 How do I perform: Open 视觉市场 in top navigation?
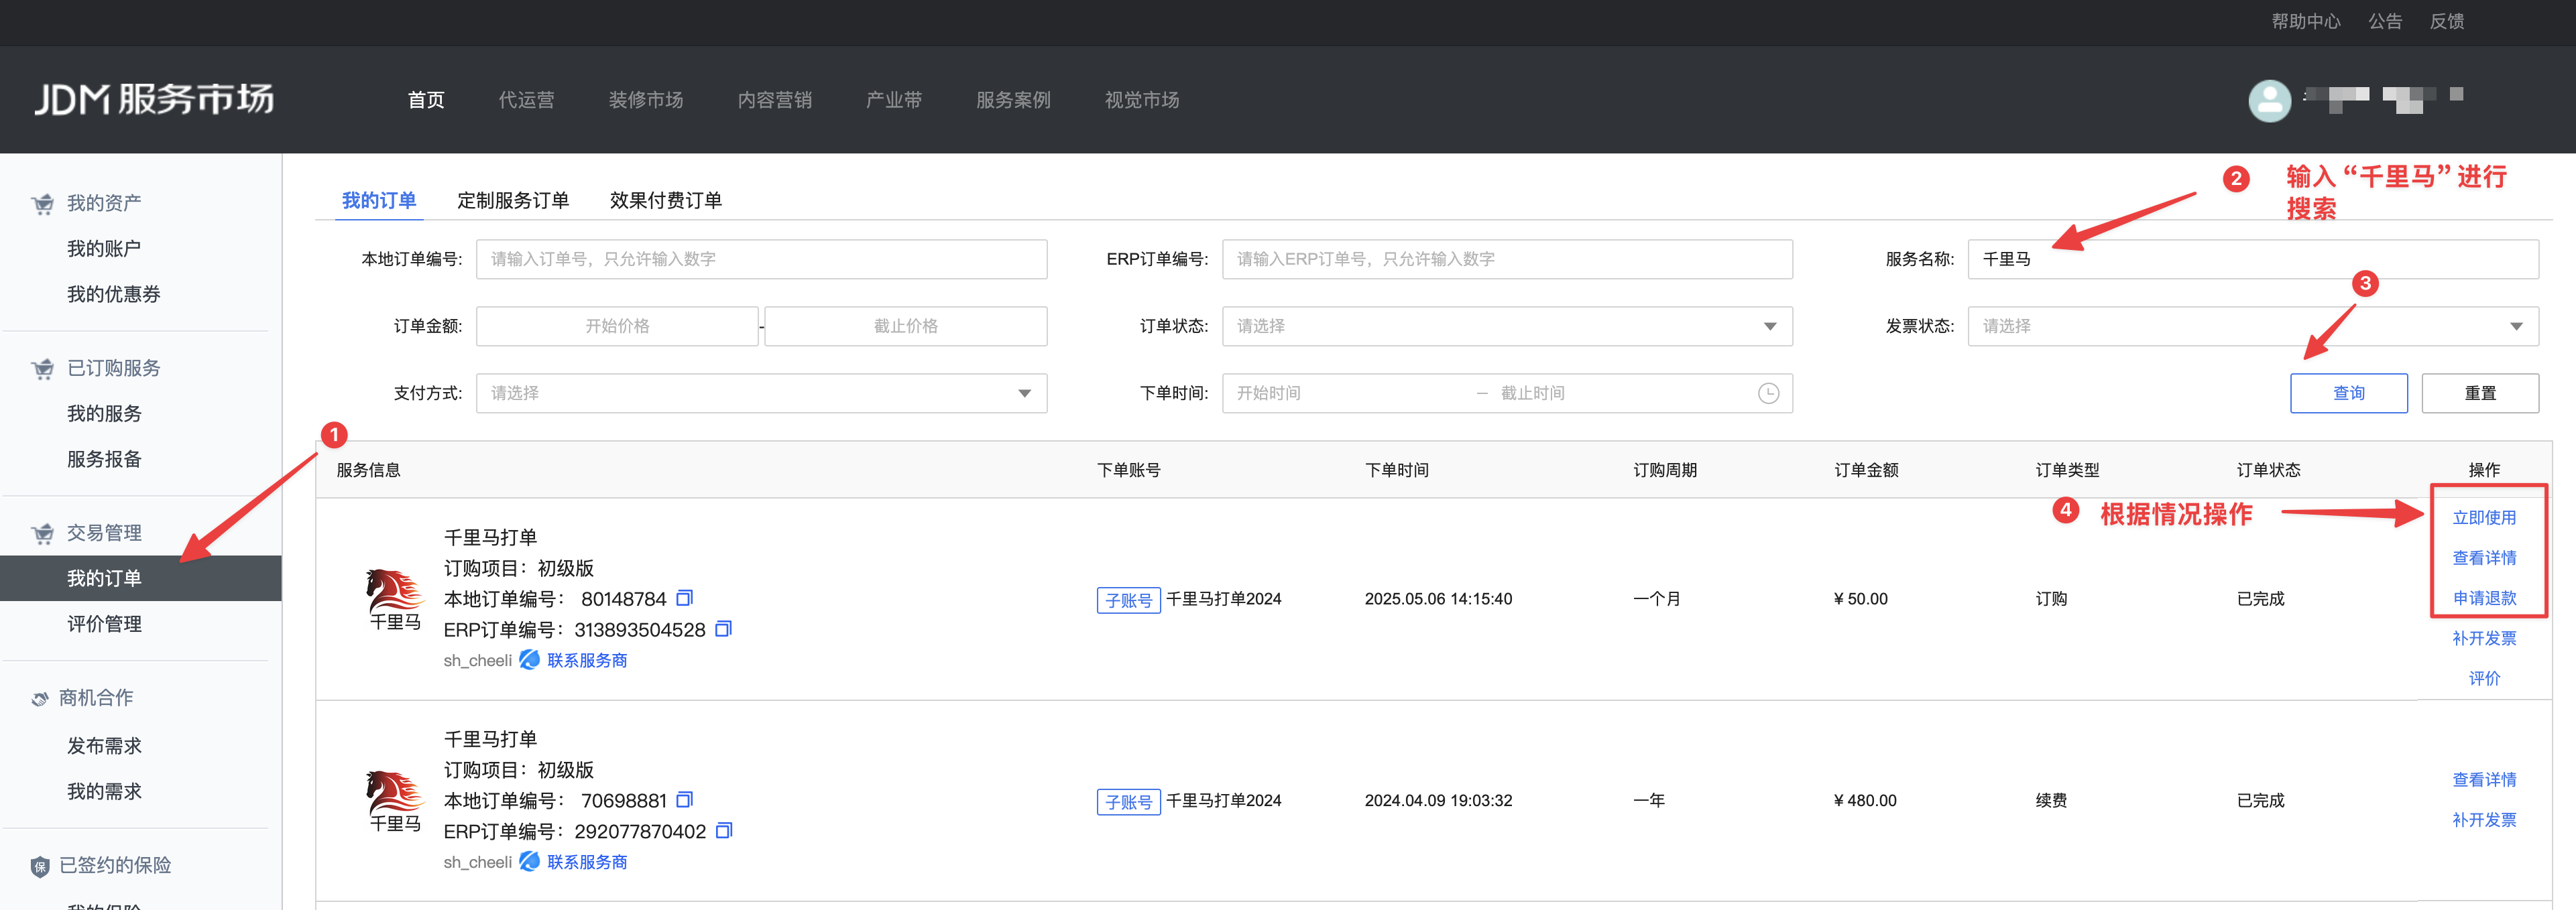[1142, 100]
